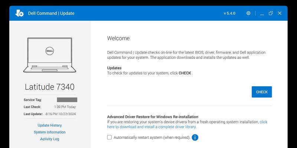The image size is (297, 148).
Task: Open the Update History link
Action: coord(50,125)
